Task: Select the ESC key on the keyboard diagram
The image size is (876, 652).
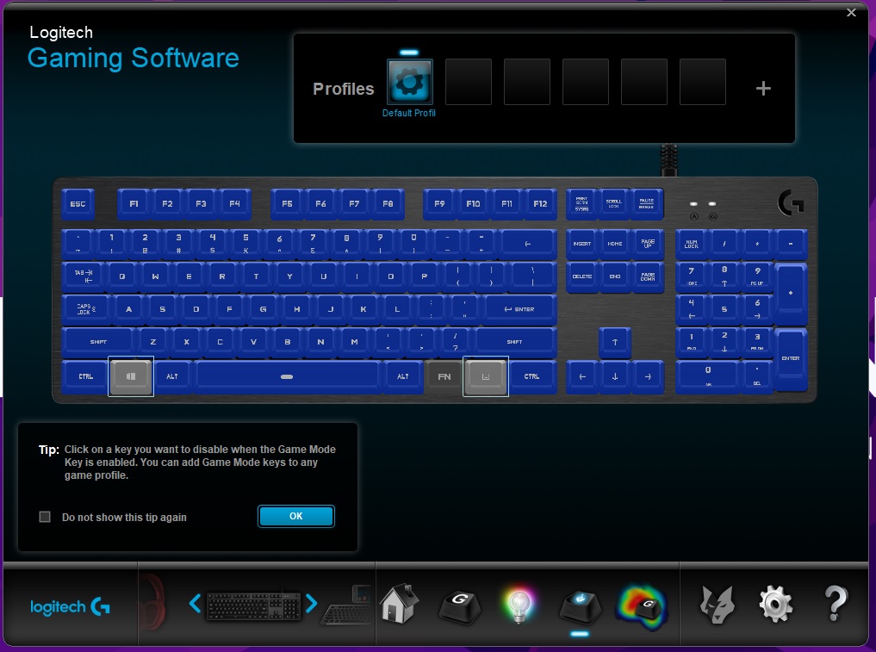Action: tap(78, 203)
